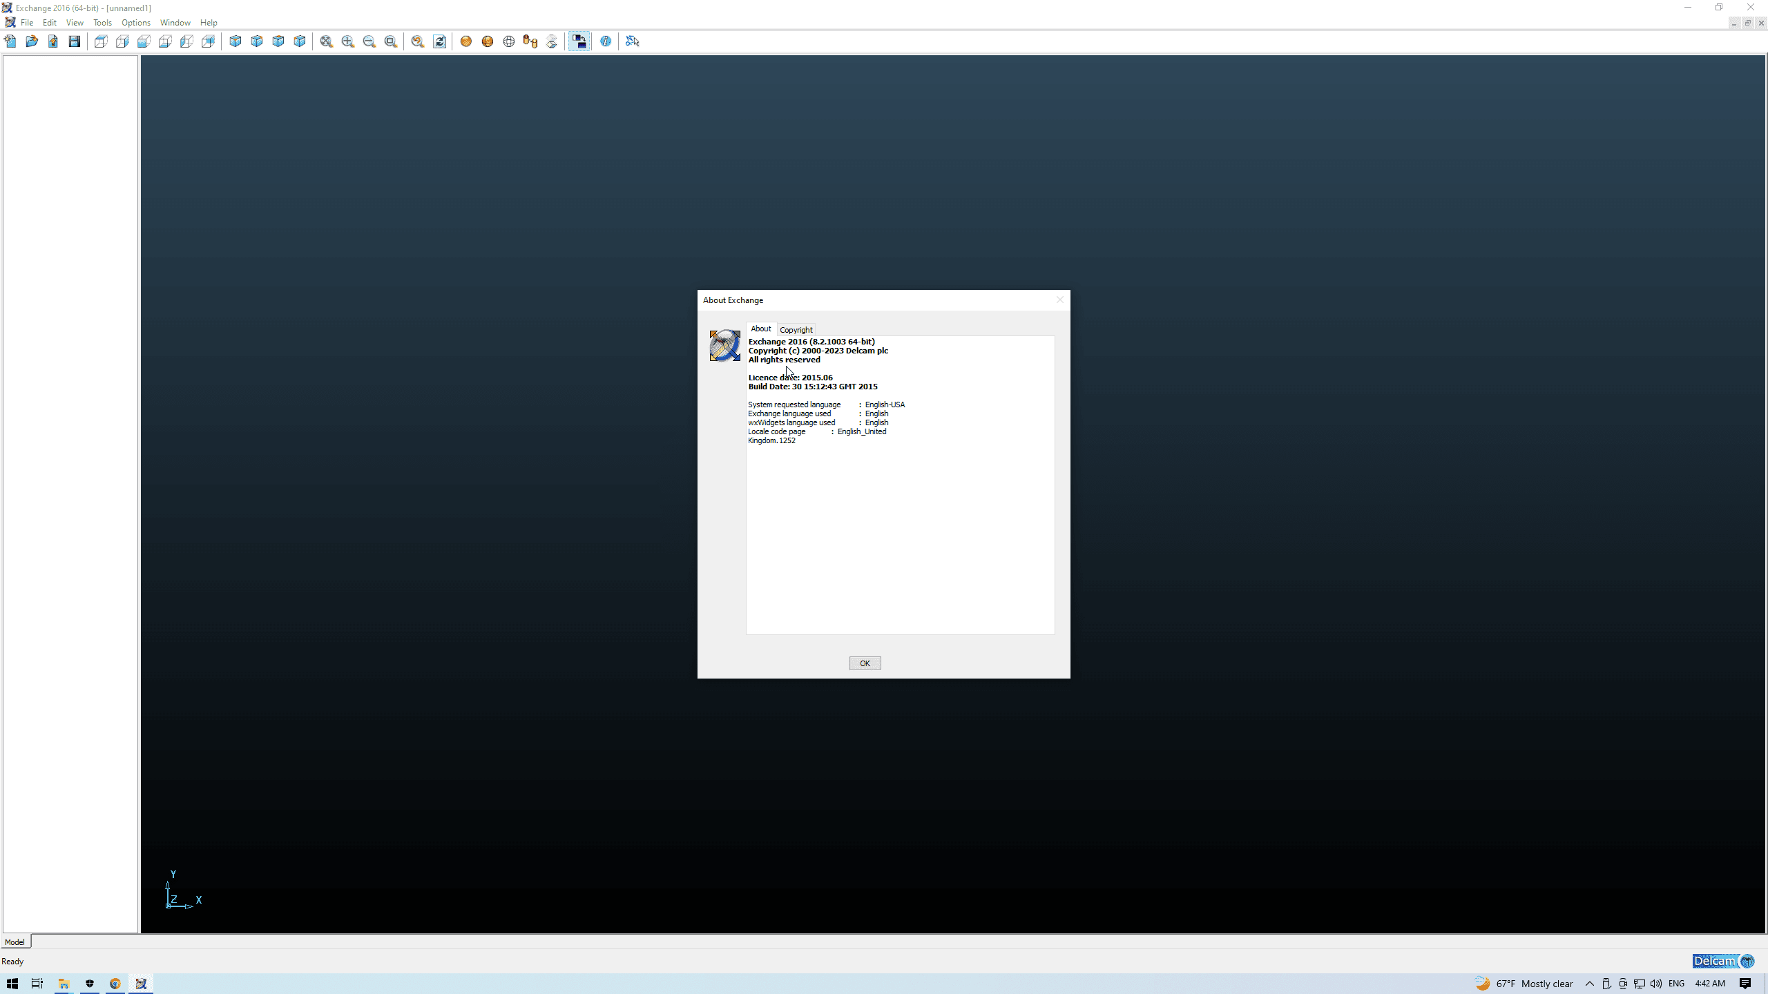
Task: Click the refresh view toolbar icon
Action: [x=440, y=41]
